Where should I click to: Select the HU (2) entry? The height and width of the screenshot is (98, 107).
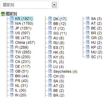pyautogui.click(x=96, y=43)
